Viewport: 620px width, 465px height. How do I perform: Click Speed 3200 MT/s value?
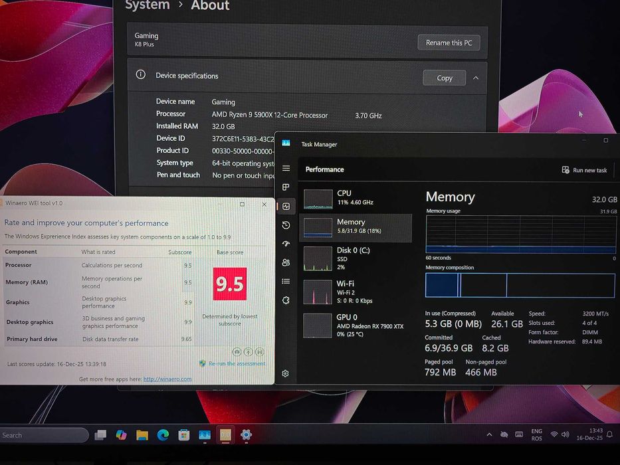click(595, 314)
